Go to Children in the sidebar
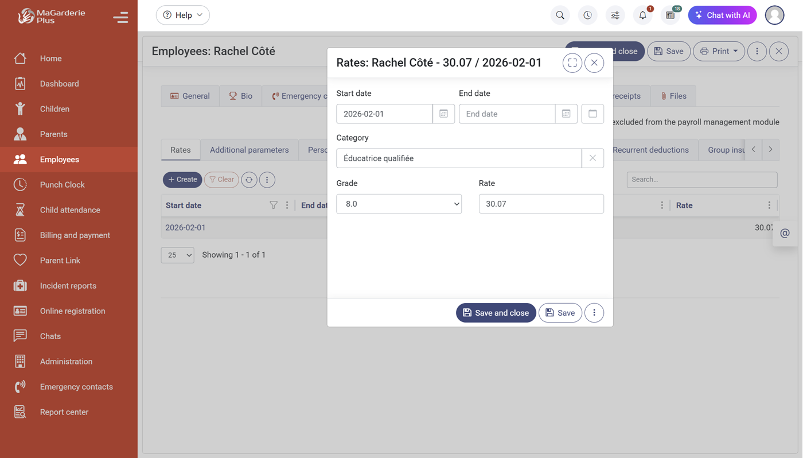803x458 pixels. coord(69,109)
